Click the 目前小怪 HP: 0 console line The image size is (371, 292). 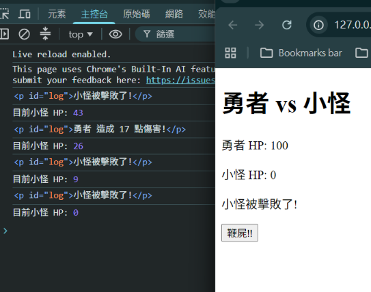pos(45,213)
